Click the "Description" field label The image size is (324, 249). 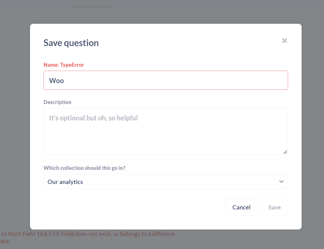[x=57, y=102]
